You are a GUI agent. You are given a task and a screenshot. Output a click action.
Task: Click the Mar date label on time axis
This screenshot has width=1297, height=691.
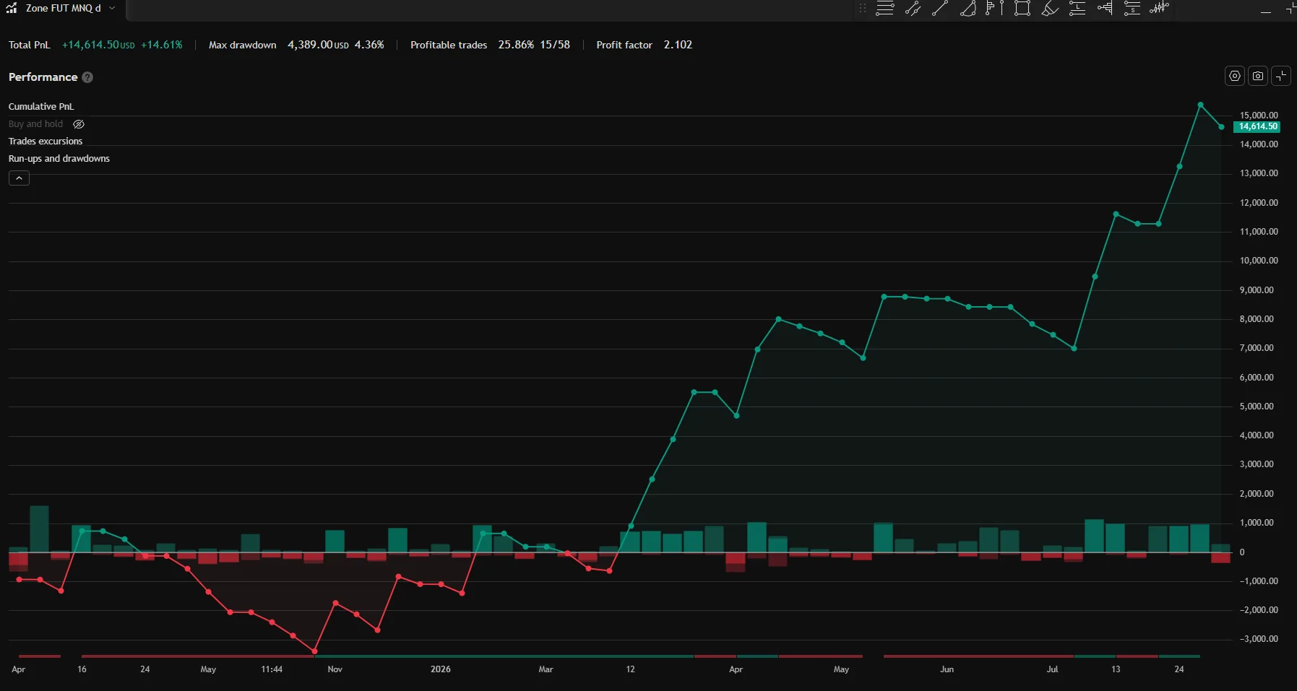click(x=546, y=669)
